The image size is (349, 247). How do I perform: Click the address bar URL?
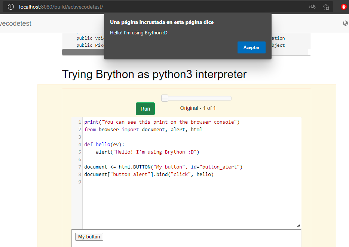coord(61,7)
